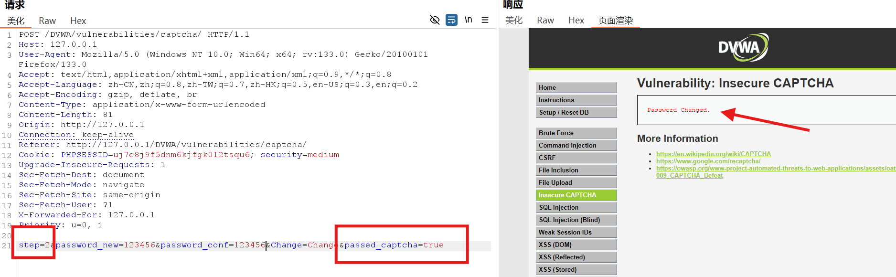Click the 'password_conf=123456' body parameter
896x277 pixels.
213,245
